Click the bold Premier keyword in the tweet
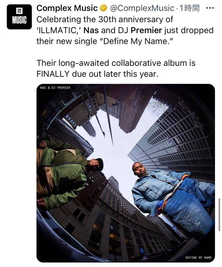 click(146, 30)
